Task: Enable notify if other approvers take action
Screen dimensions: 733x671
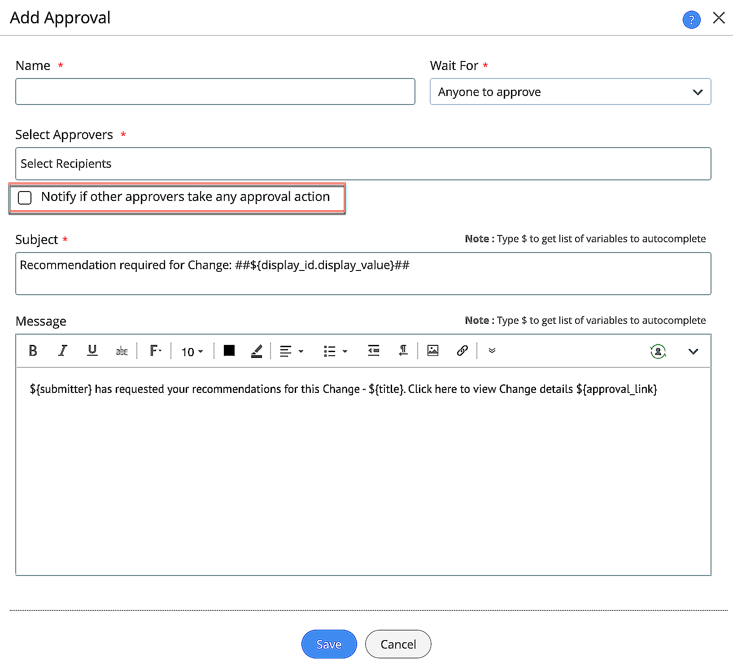Action: (x=25, y=198)
